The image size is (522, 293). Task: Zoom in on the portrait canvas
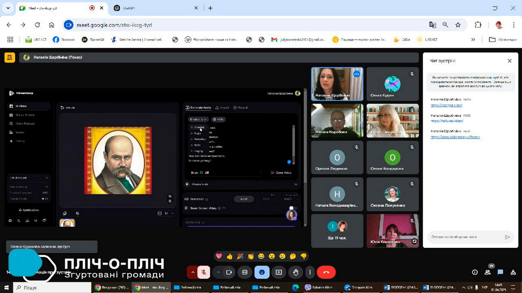pyautogui.click(x=170, y=196)
